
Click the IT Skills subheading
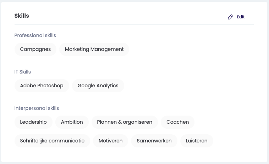22,72
